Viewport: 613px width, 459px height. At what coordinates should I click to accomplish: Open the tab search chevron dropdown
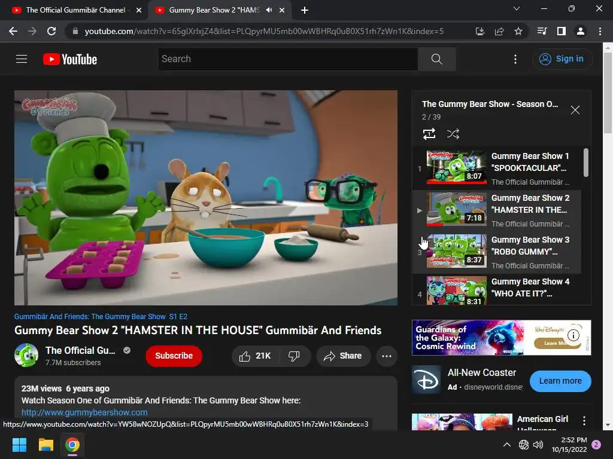click(517, 8)
